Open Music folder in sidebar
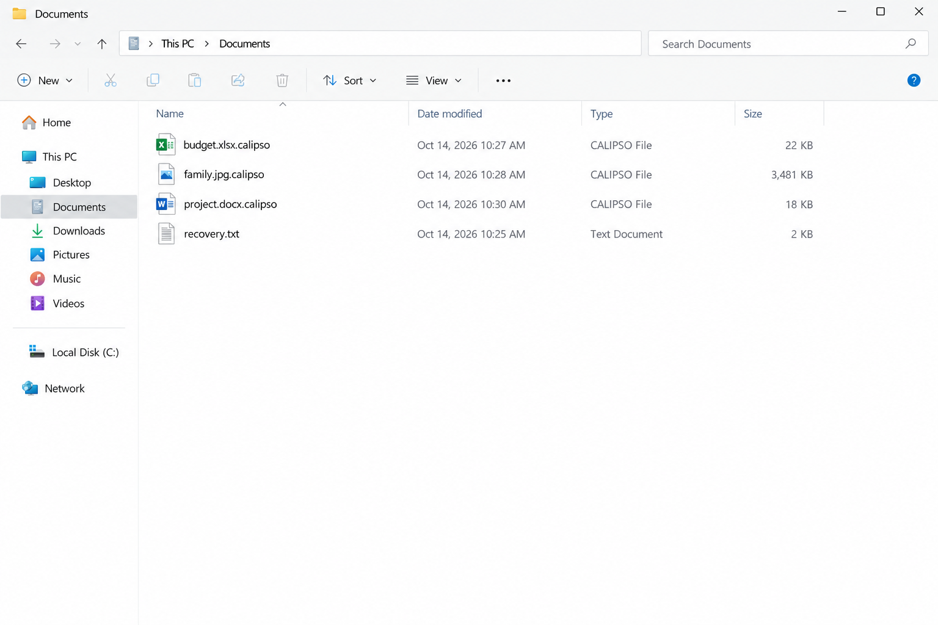 pos(55,279)
